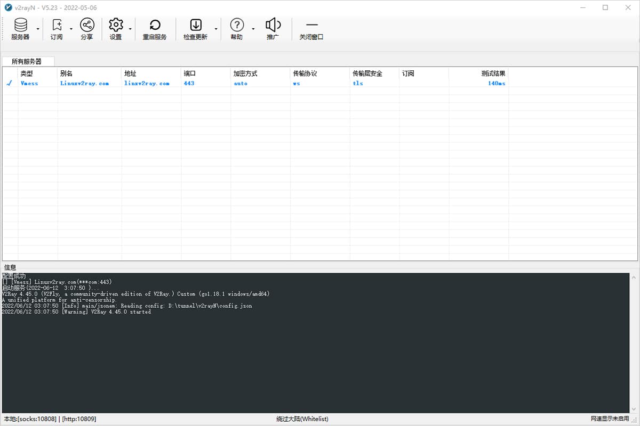Expand the Check Update dropdown arrow

[216, 29]
